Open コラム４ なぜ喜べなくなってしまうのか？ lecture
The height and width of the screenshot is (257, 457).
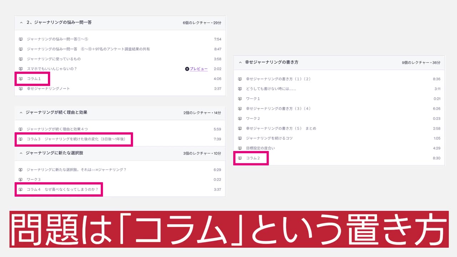click(62, 190)
